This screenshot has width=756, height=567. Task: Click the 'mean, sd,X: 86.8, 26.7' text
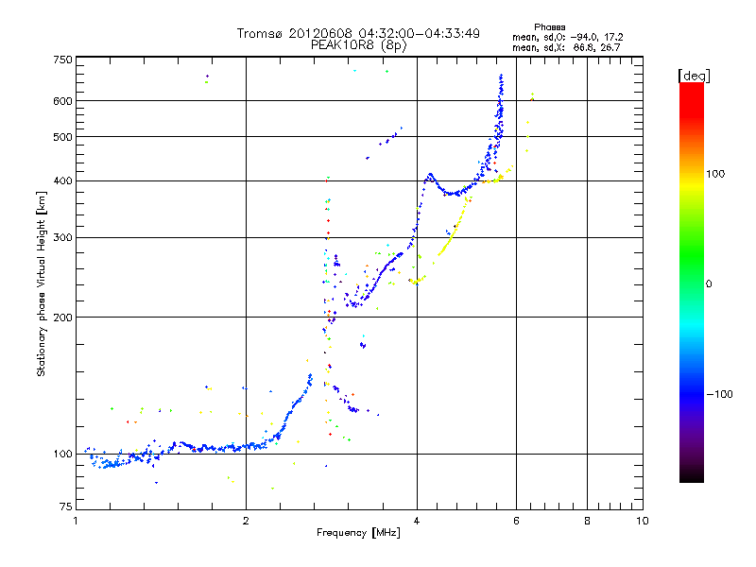click(x=566, y=47)
